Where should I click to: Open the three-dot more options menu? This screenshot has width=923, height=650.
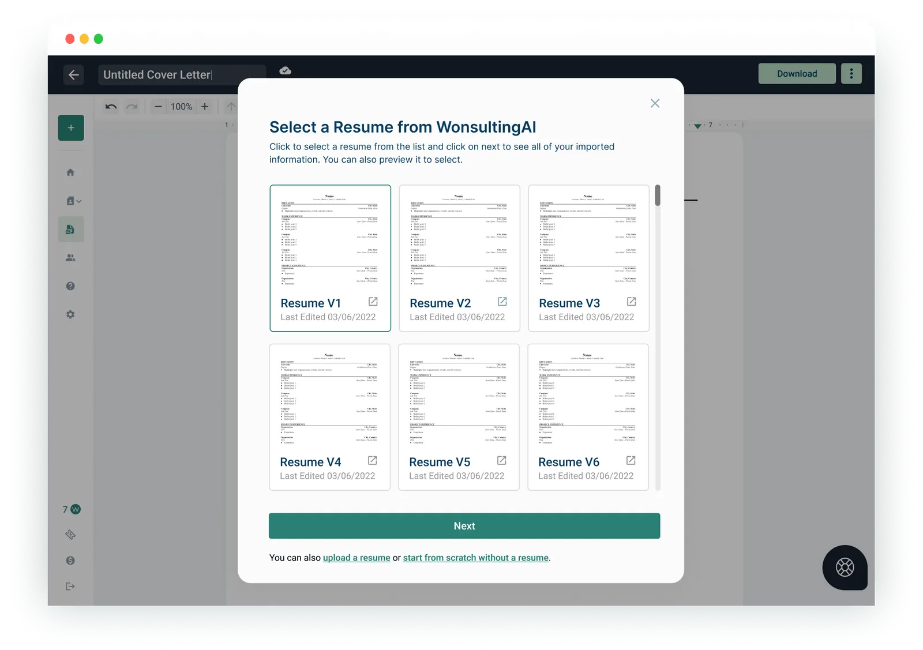click(x=851, y=74)
